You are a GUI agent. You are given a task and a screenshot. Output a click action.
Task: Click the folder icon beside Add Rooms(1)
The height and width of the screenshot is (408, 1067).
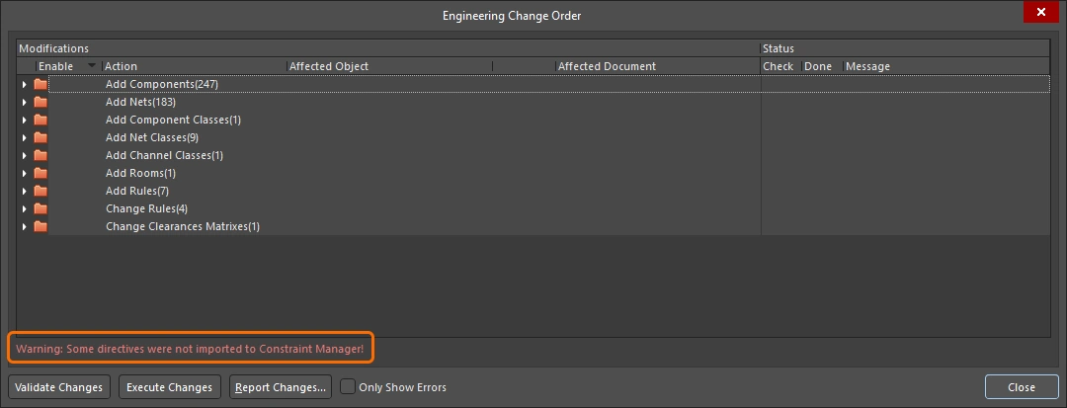click(41, 173)
